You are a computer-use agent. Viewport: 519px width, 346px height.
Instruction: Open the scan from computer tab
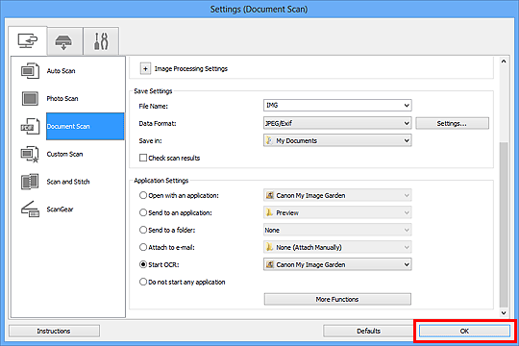[28, 41]
